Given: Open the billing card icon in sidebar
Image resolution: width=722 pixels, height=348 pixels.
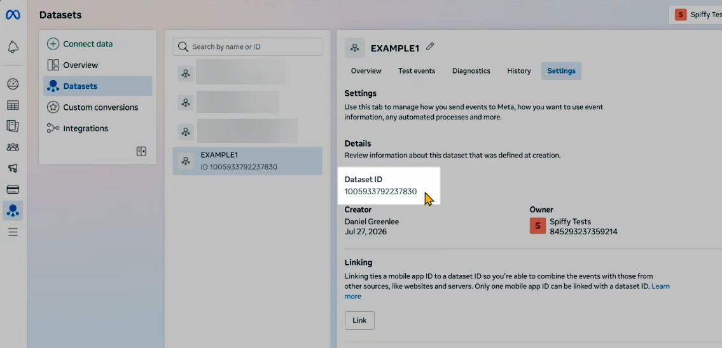Looking at the screenshot, I should point(13,189).
